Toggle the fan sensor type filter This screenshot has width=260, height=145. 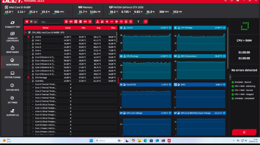pyautogui.click(x=116, y=22)
